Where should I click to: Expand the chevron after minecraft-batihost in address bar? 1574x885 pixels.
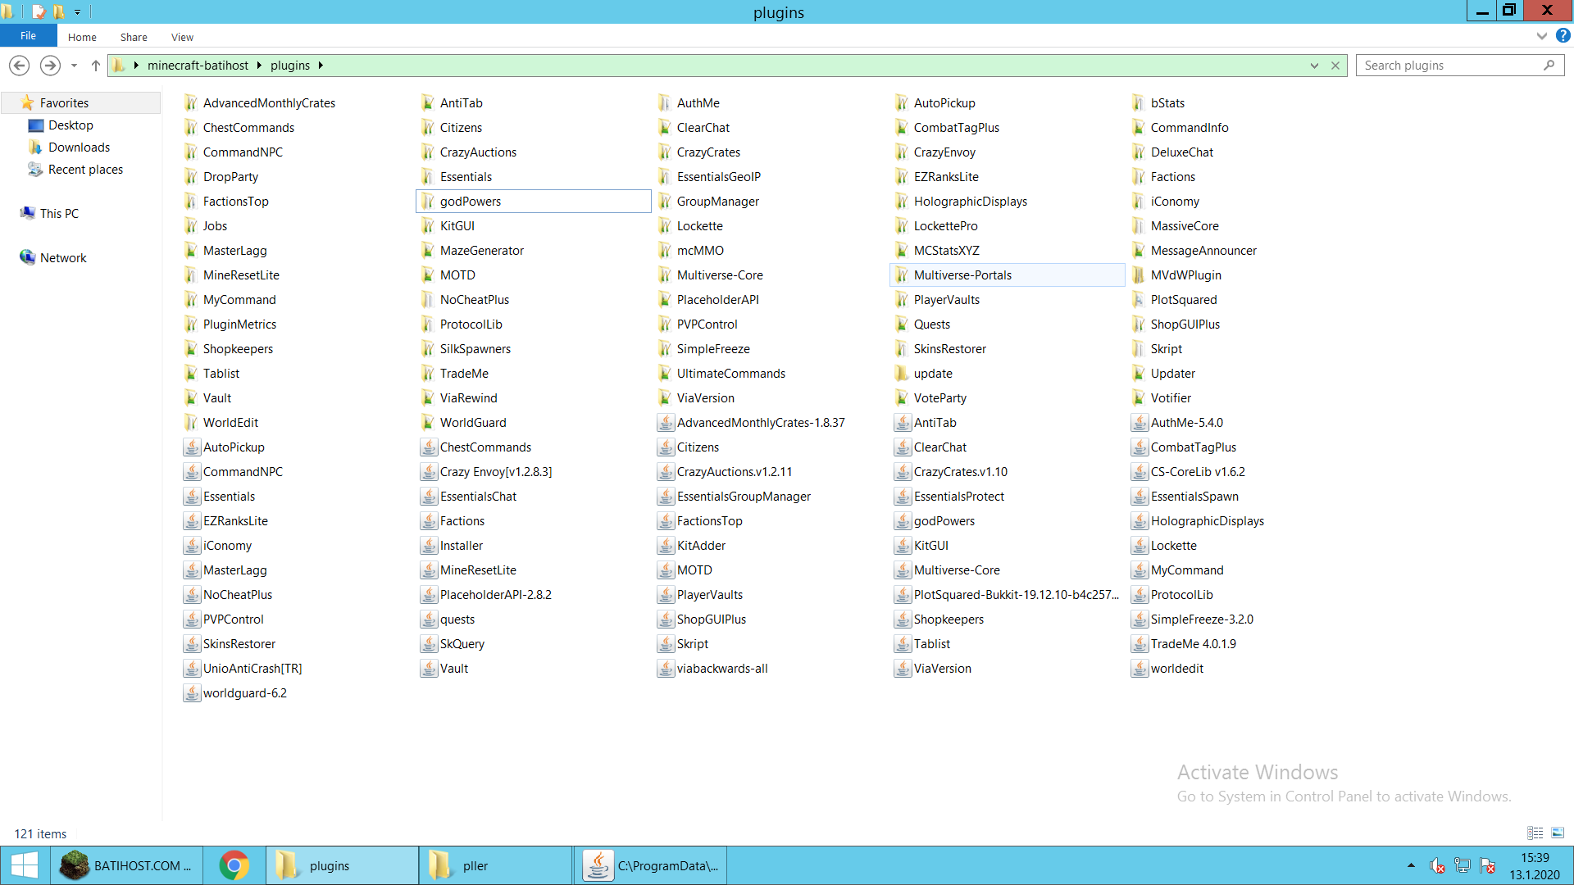[x=259, y=66]
